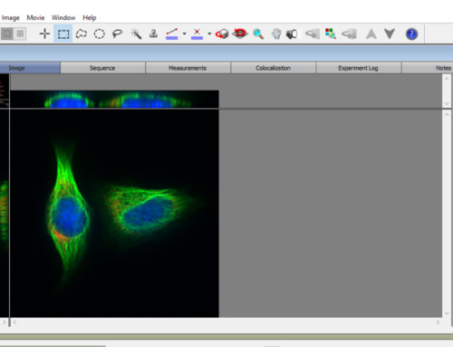Click the red-circled cube rotate tool
The height and width of the screenshot is (347, 453).
pos(222,34)
